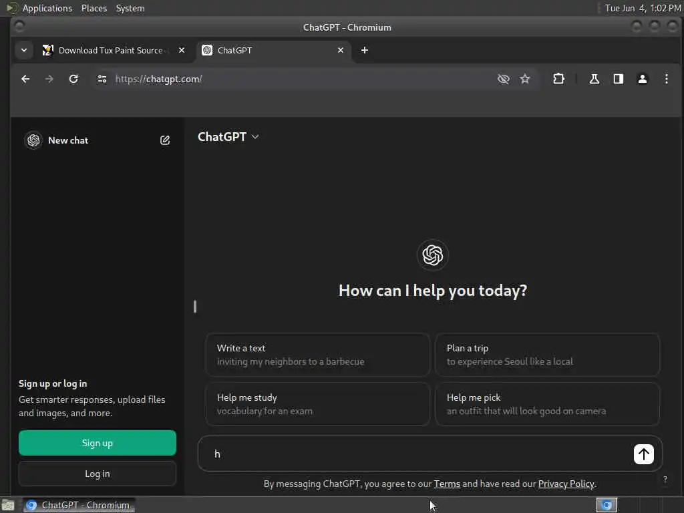The image size is (684, 513).
Task: Open the browser profile icon
Action: (642, 79)
